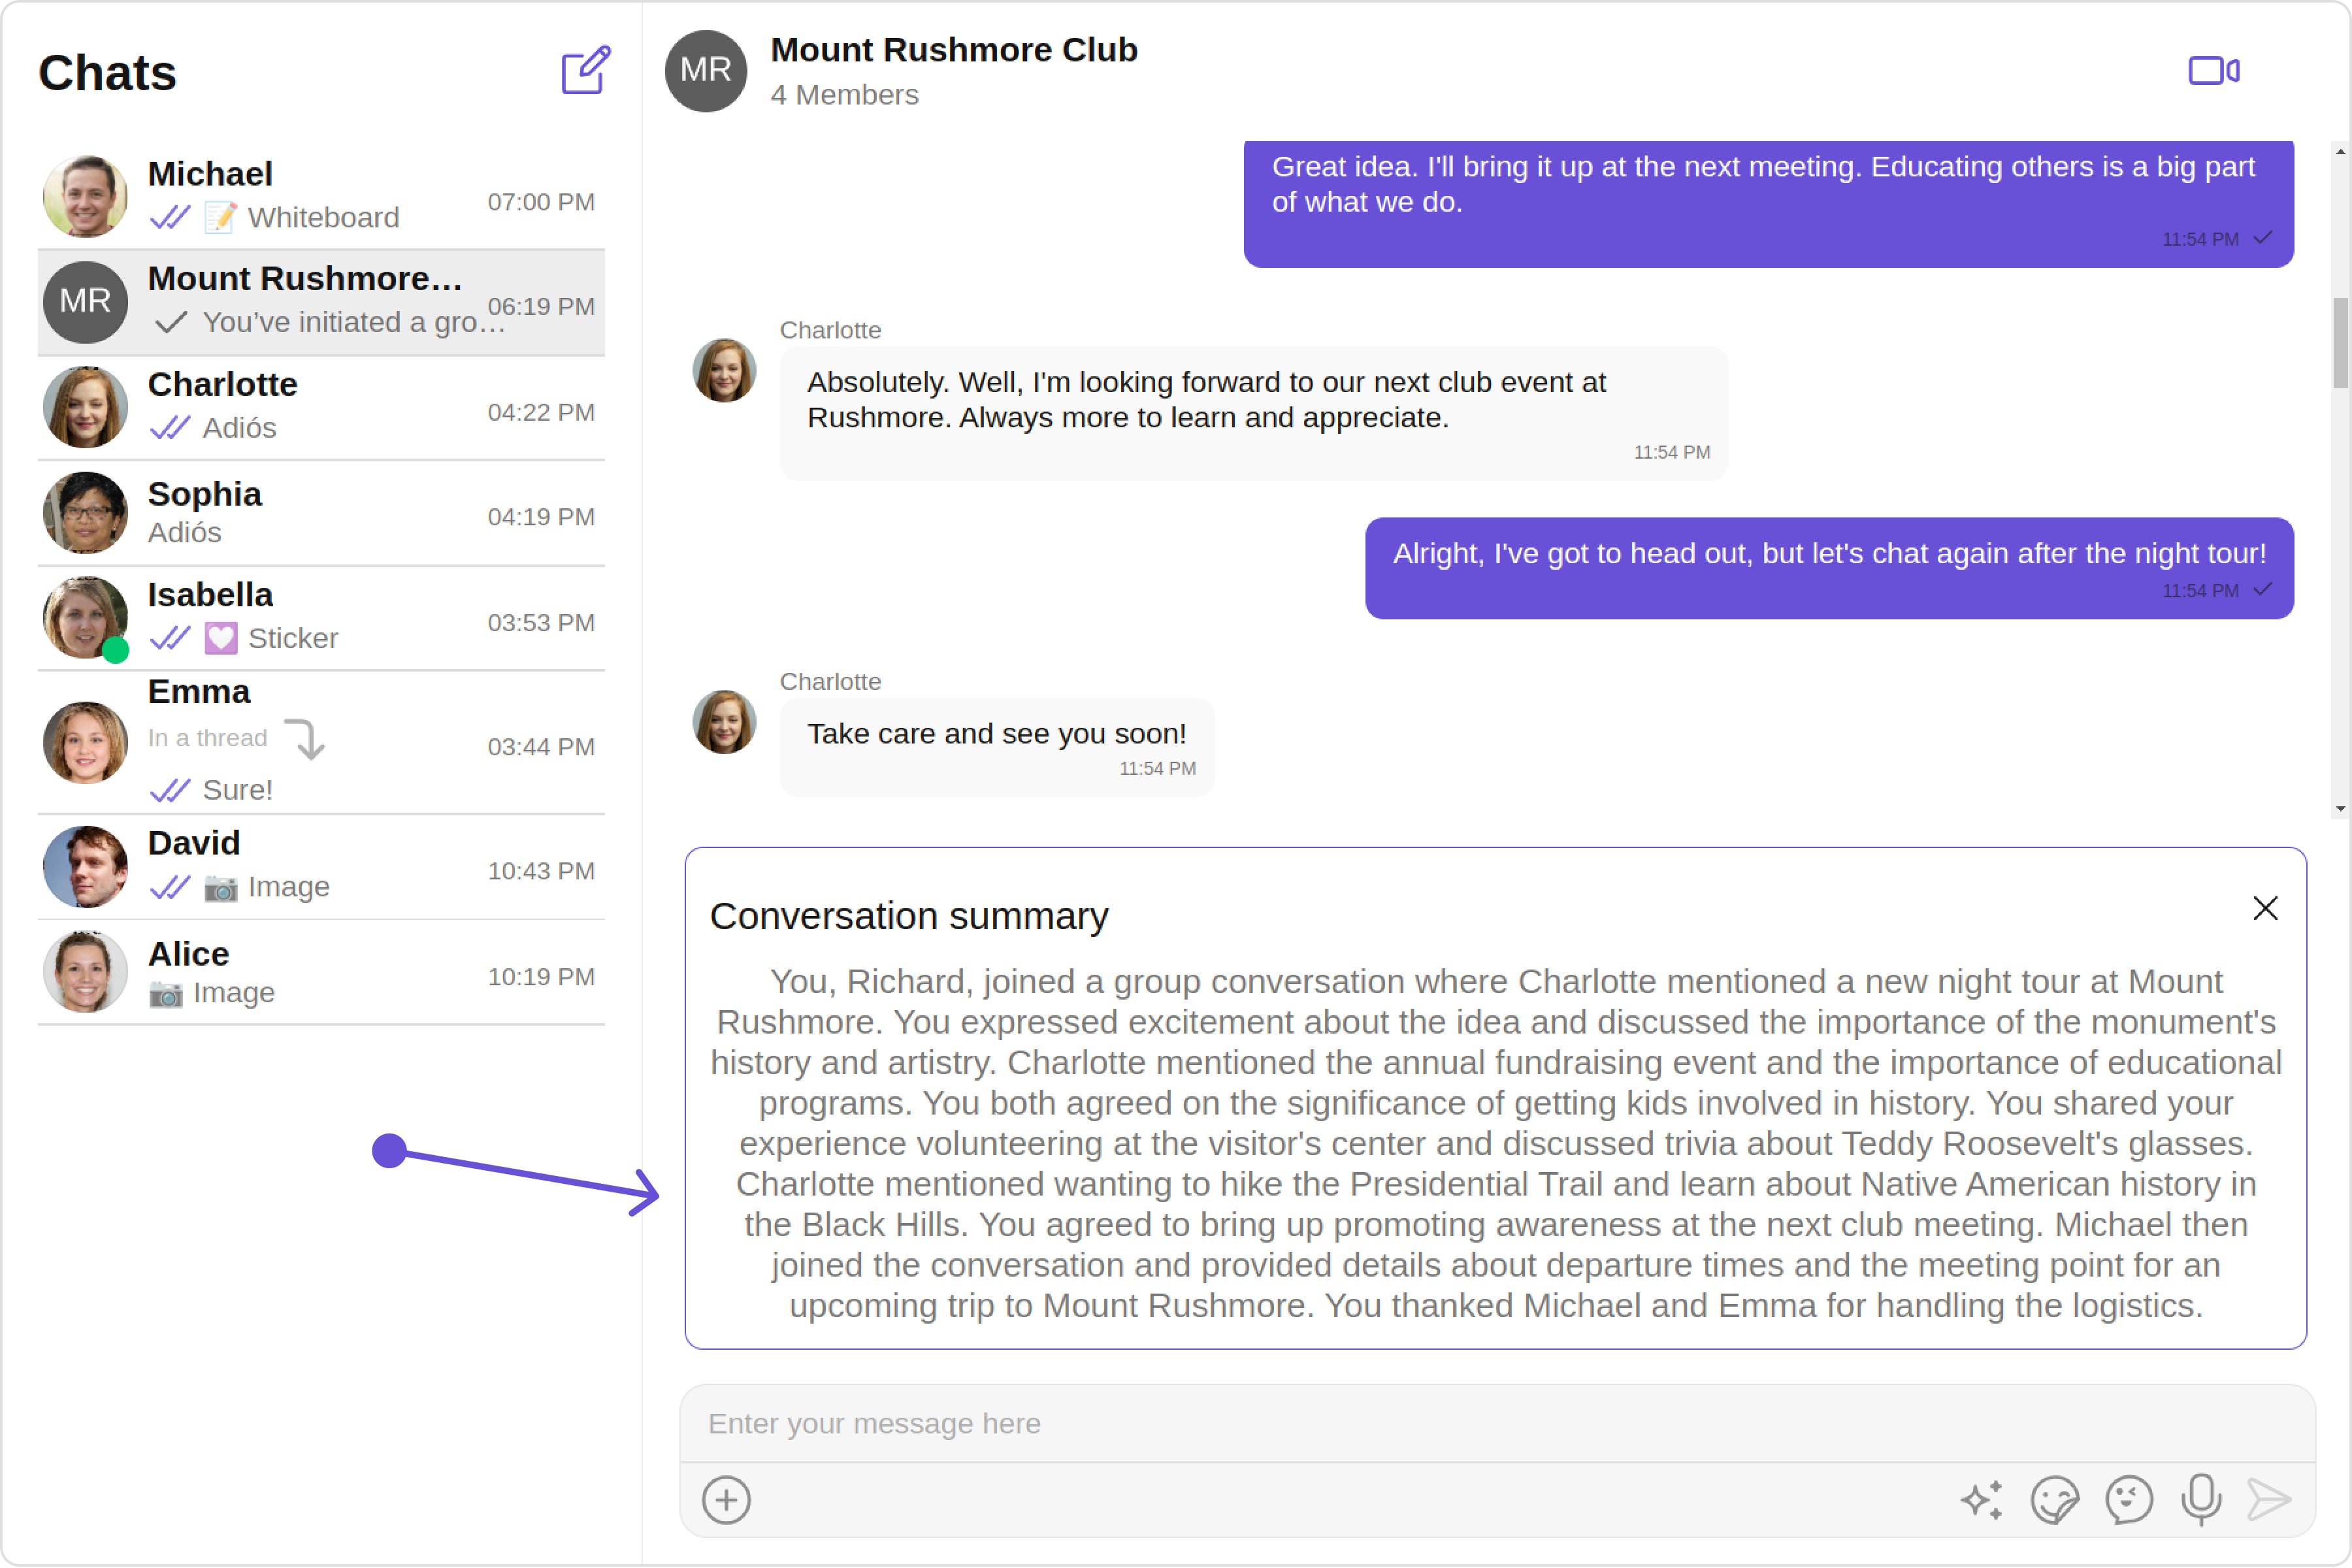The height and width of the screenshot is (1568, 2352).
Task: Click the message list scrollbar thumb
Action: (2340, 342)
